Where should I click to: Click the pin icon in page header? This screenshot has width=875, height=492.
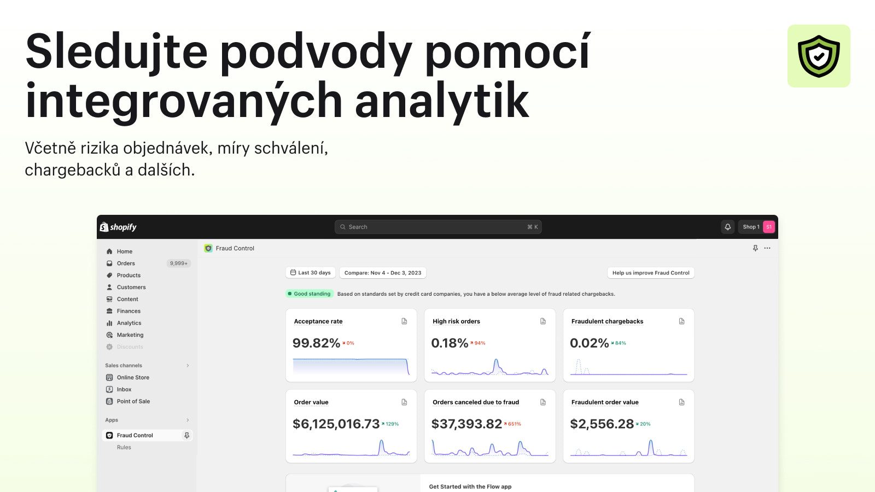coord(755,248)
